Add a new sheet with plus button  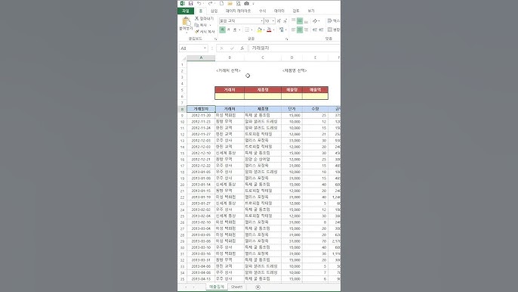(257, 287)
